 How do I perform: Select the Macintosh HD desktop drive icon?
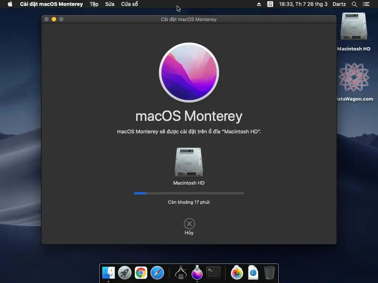(x=354, y=26)
